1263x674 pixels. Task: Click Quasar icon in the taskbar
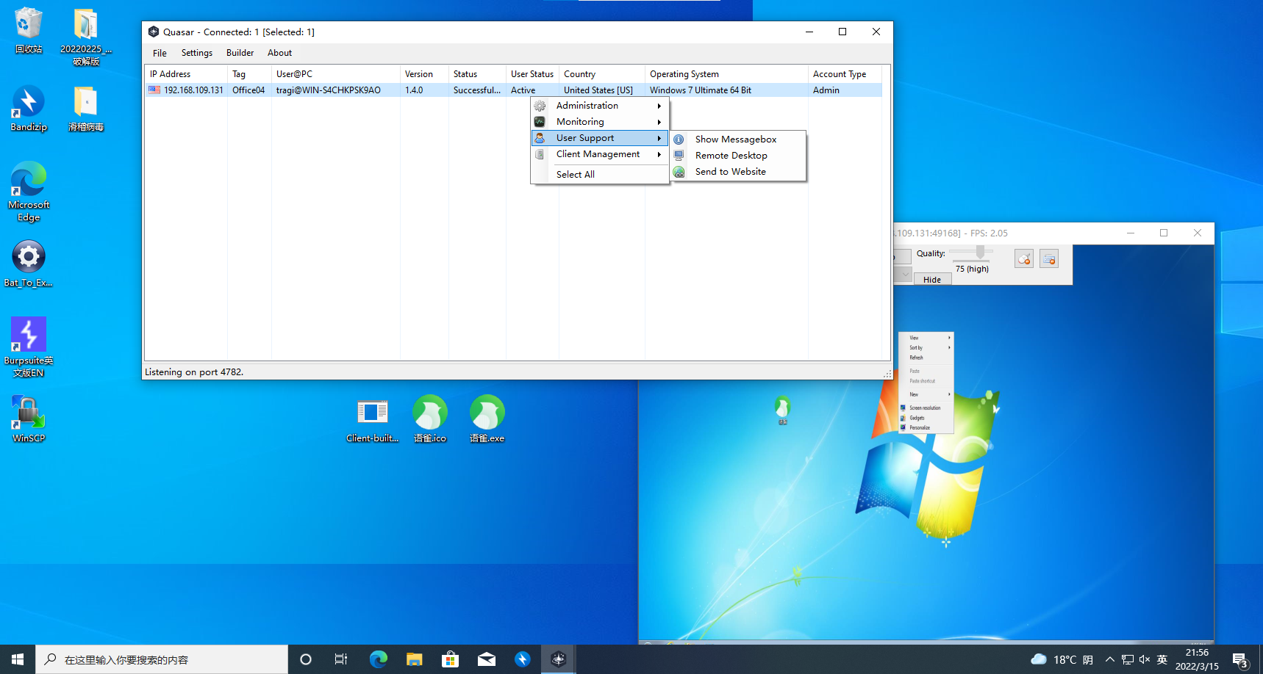tap(558, 659)
